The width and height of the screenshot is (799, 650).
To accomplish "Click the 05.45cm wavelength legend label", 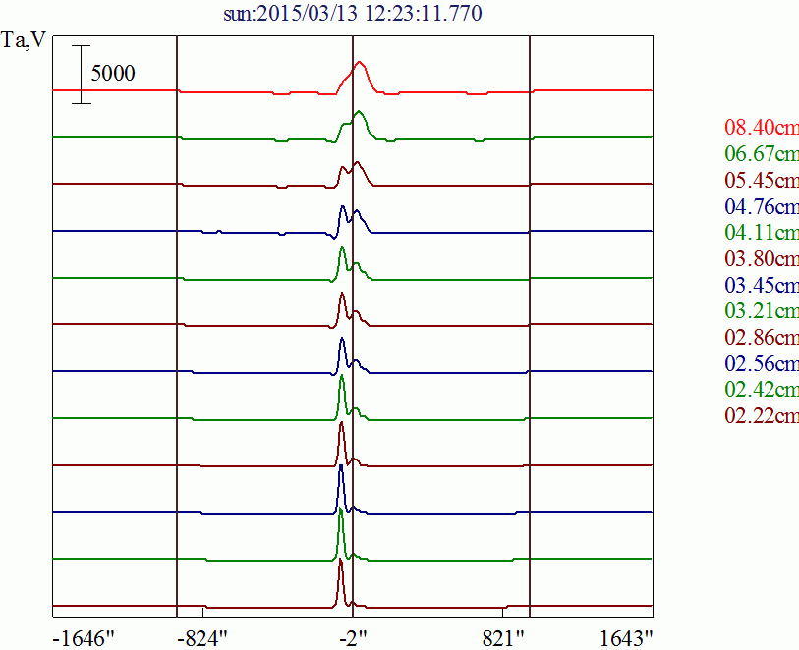I will click(x=762, y=181).
